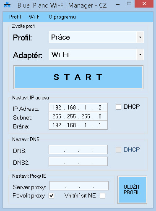This screenshot has height=211, width=156.
Task: Close the Blue IP Manager window
Action: [144, 4]
